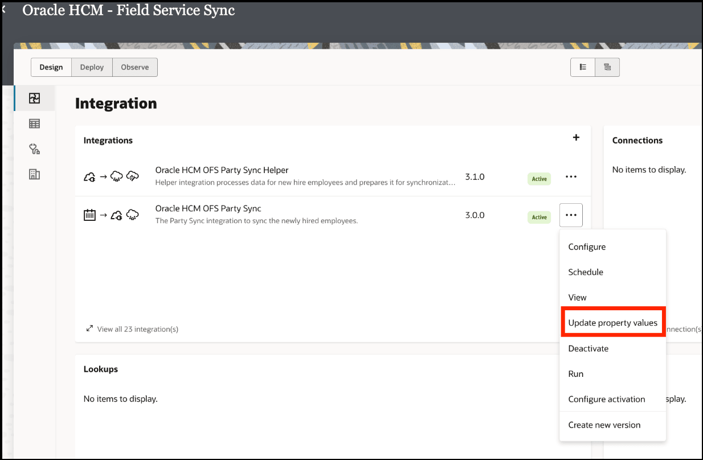Switch to the Observe tab
This screenshot has height=460, width=703.
coord(135,67)
